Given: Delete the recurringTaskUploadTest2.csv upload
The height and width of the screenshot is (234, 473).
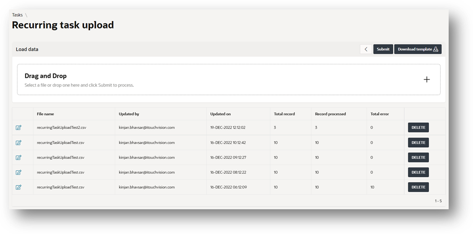Looking at the screenshot, I should click(418, 127).
